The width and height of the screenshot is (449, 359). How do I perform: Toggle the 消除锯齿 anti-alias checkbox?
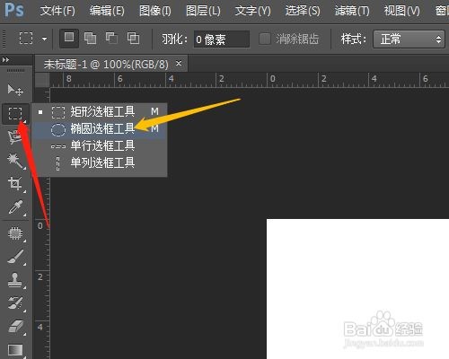[x=265, y=39]
